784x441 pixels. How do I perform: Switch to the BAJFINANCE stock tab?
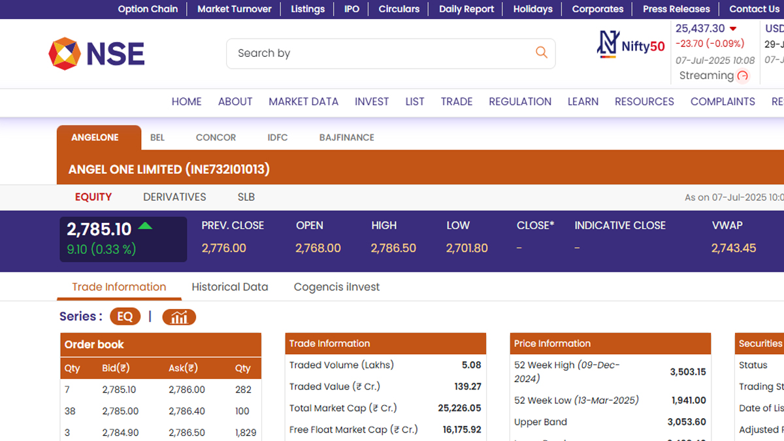pos(346,138)
